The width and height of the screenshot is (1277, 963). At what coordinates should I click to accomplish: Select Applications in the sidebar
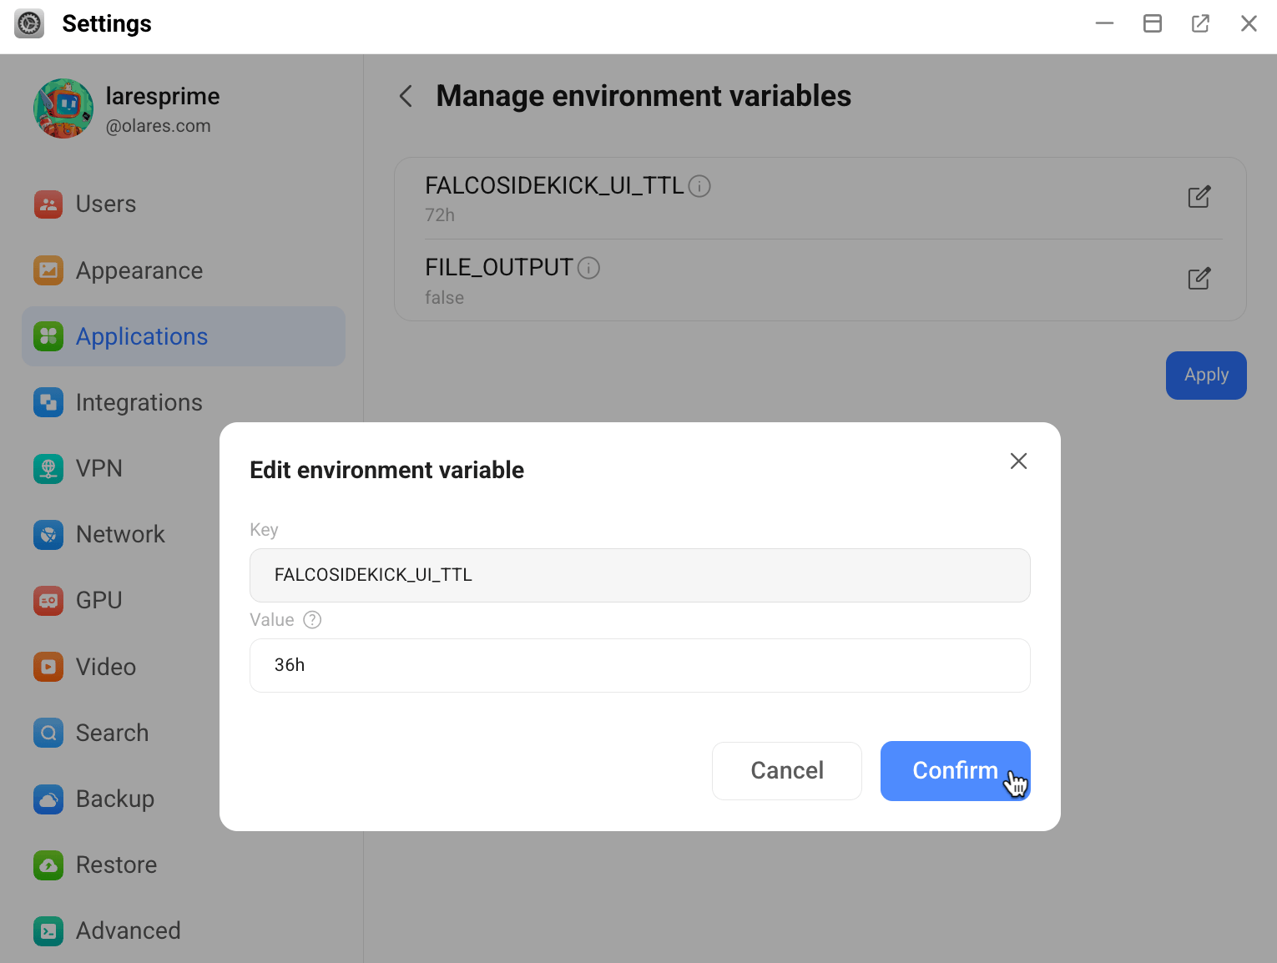[142, 336]
